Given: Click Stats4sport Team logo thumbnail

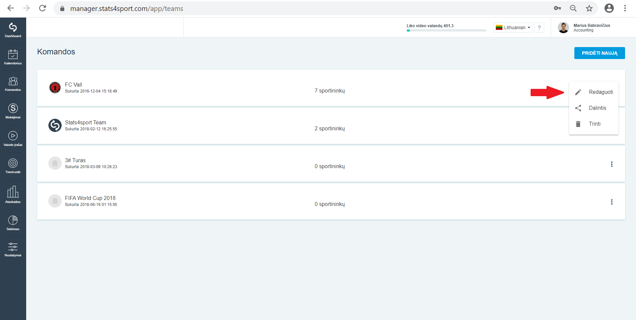Looking at the screenshot, I should [55, 125].
